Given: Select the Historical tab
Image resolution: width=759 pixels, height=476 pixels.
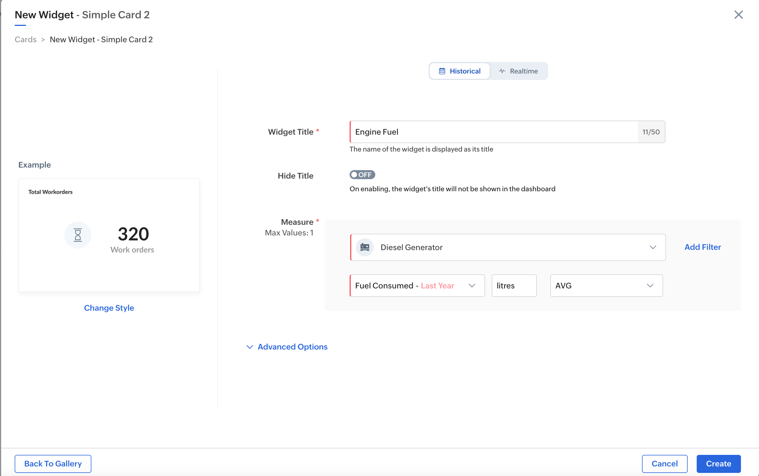Looking at the screenshot, I should 460,71.
